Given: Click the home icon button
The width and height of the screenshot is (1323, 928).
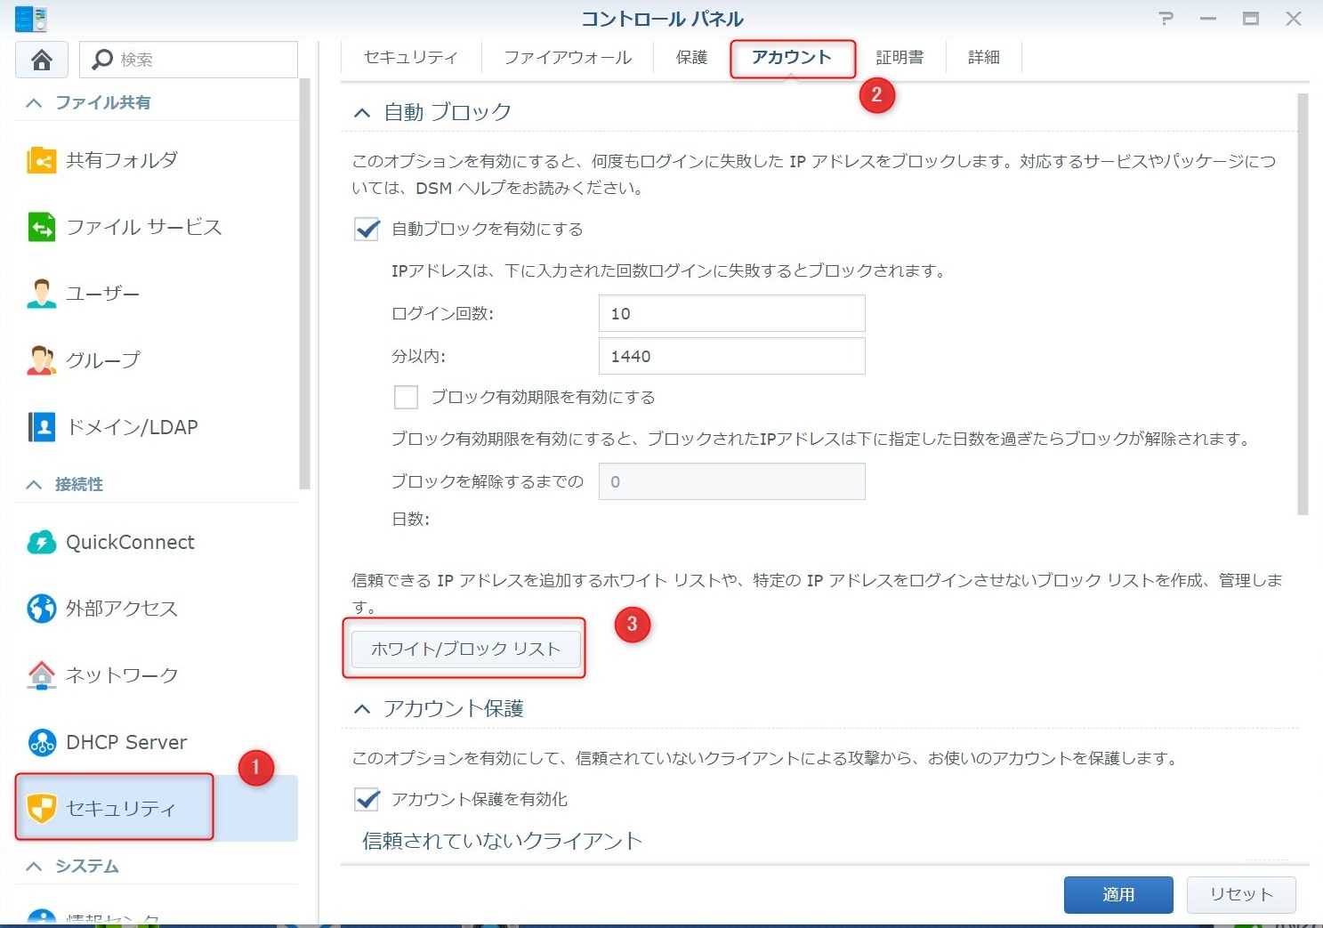Looking at the screenshot, I should [41, 60].
